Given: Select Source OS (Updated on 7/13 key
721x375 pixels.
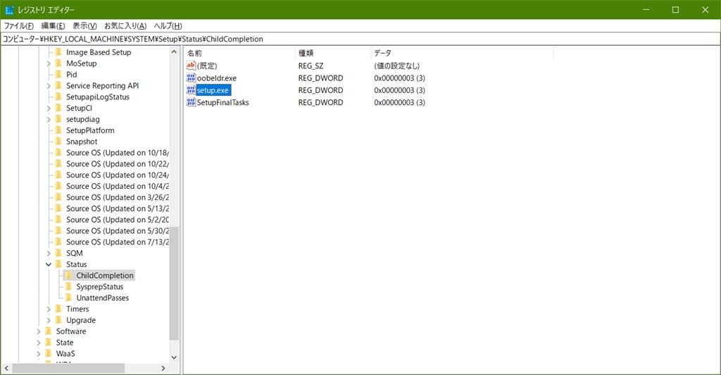Looking at the screenshot, I should click(118, 242).
